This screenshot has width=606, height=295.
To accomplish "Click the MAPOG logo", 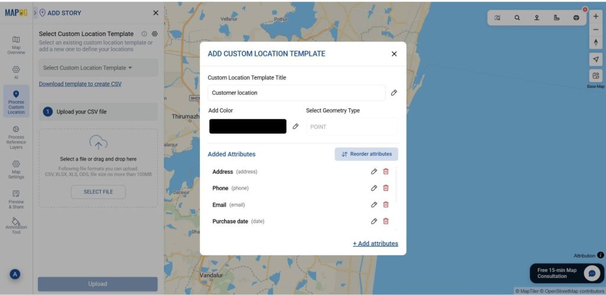I will click(x=16, y=13).
